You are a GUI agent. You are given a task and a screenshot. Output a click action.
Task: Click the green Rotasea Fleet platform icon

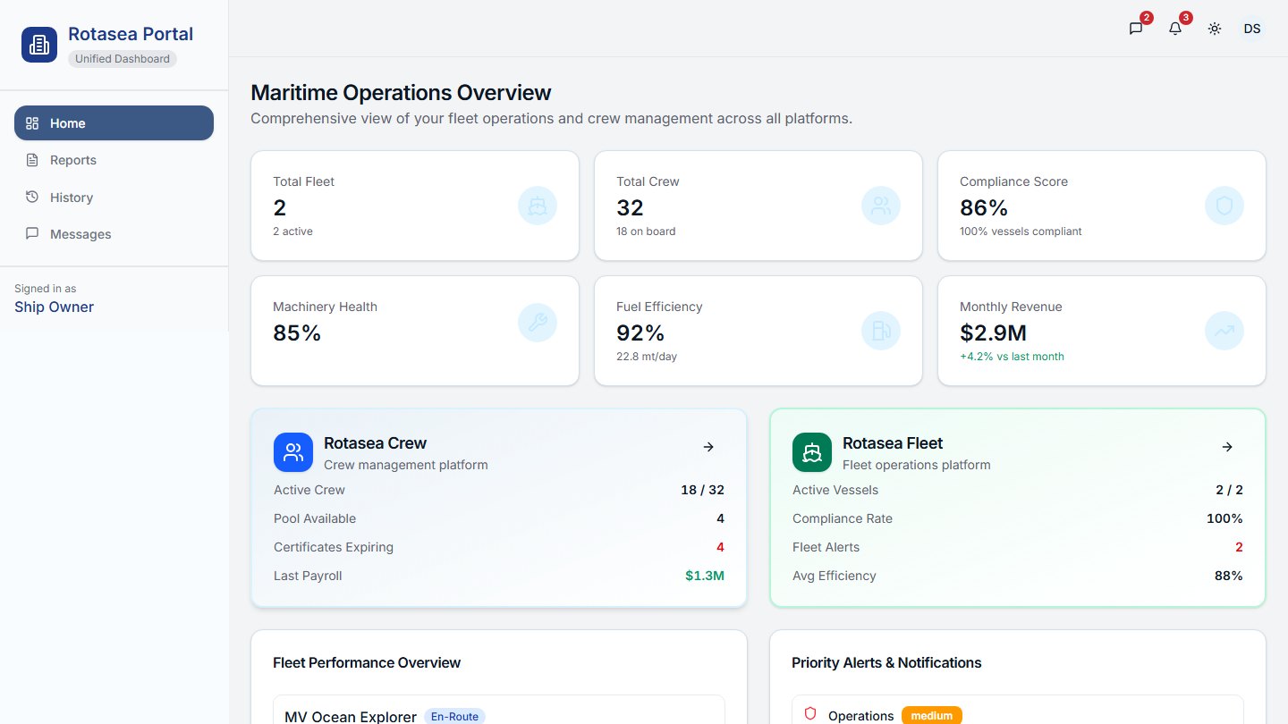812,452
